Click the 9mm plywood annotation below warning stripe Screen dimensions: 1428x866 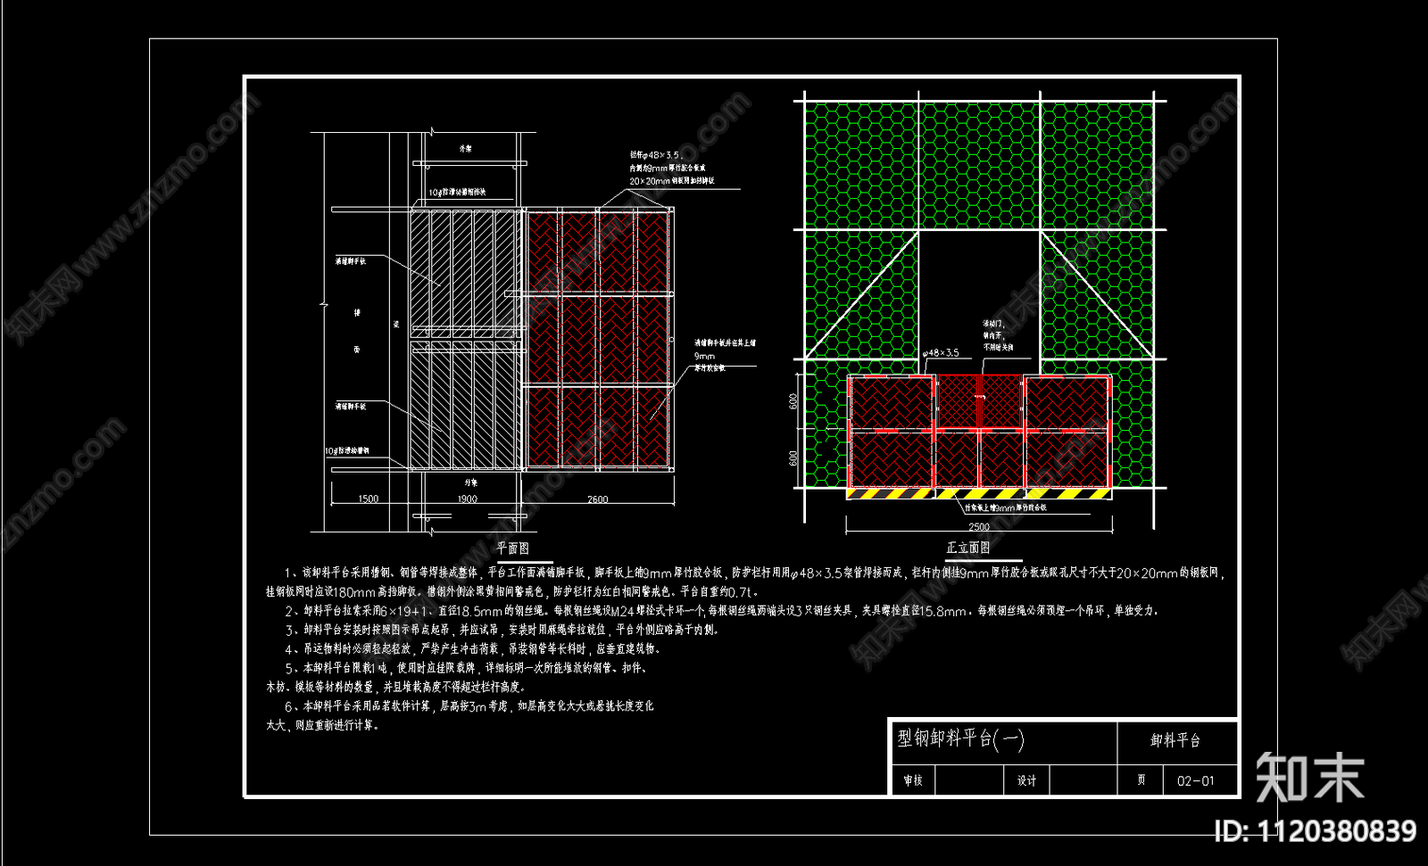1005,507
